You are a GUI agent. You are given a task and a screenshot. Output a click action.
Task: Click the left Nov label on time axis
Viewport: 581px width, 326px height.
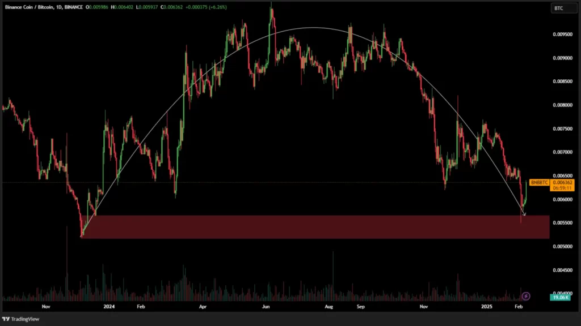pyautogui.click(x=46, y=306)
